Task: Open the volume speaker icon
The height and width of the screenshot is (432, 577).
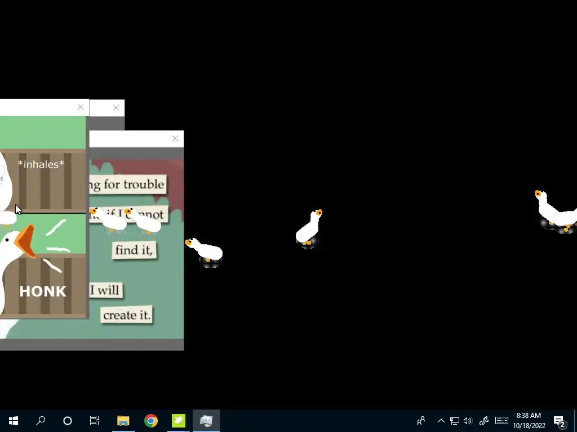Action: click(x=468, y=421)
